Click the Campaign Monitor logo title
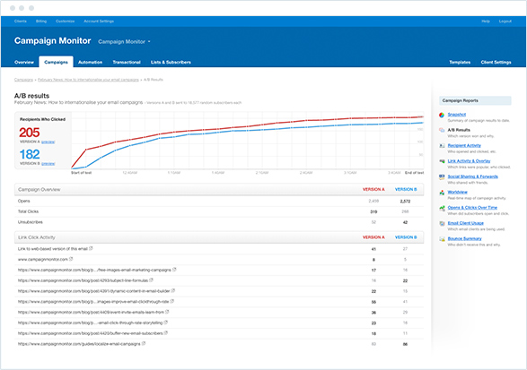Image resolution: width=527 pixels, height=370 pixels. [x=52, y=40]
